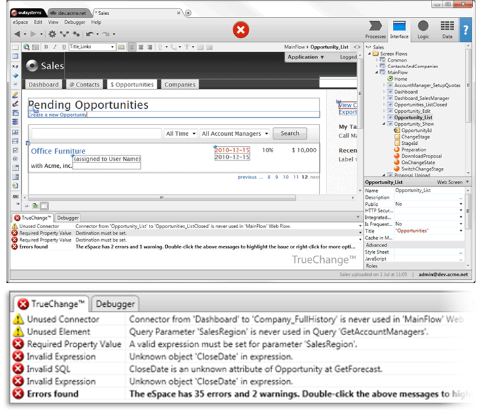Click the Undo arrow icon
Screen dimensions: 482x413
90,34
